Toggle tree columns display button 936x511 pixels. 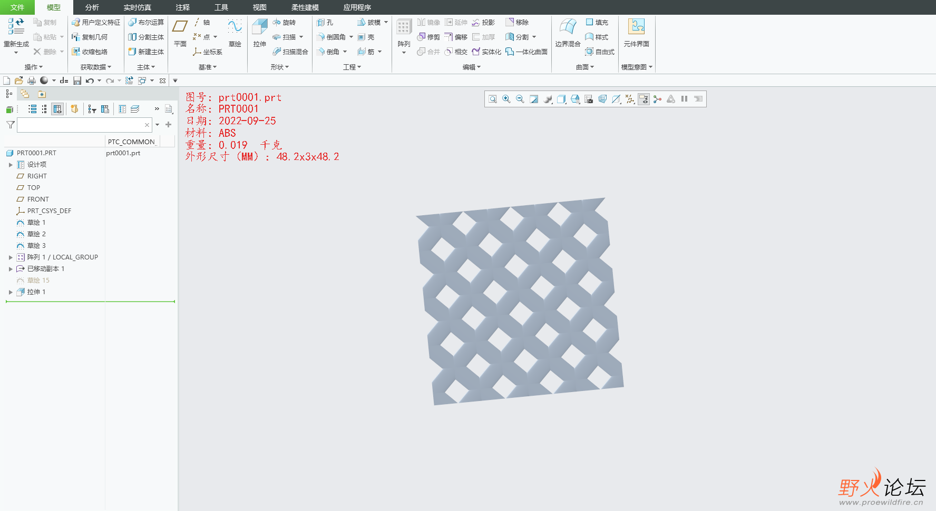click(x=57, y=109)
